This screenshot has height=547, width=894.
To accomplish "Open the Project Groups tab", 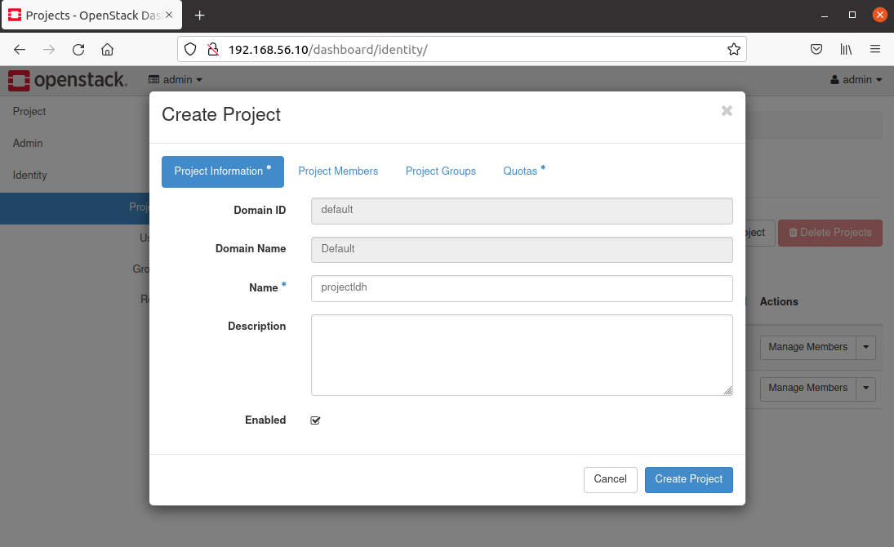I will (441, 171).
